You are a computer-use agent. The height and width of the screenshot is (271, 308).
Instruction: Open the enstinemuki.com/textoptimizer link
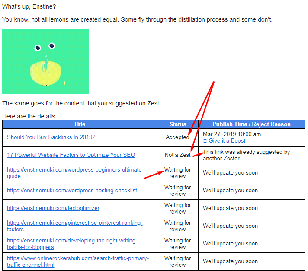tap(53, 208)
